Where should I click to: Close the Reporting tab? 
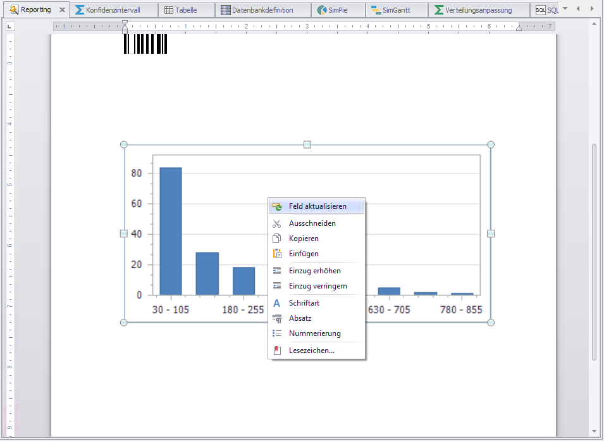point(62,10)
